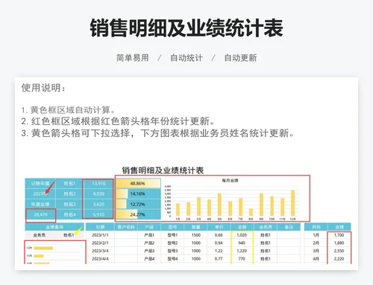This screenshot has height=285, width=373.
Task: Select the 型号2 cell
Action: point(172,243)
